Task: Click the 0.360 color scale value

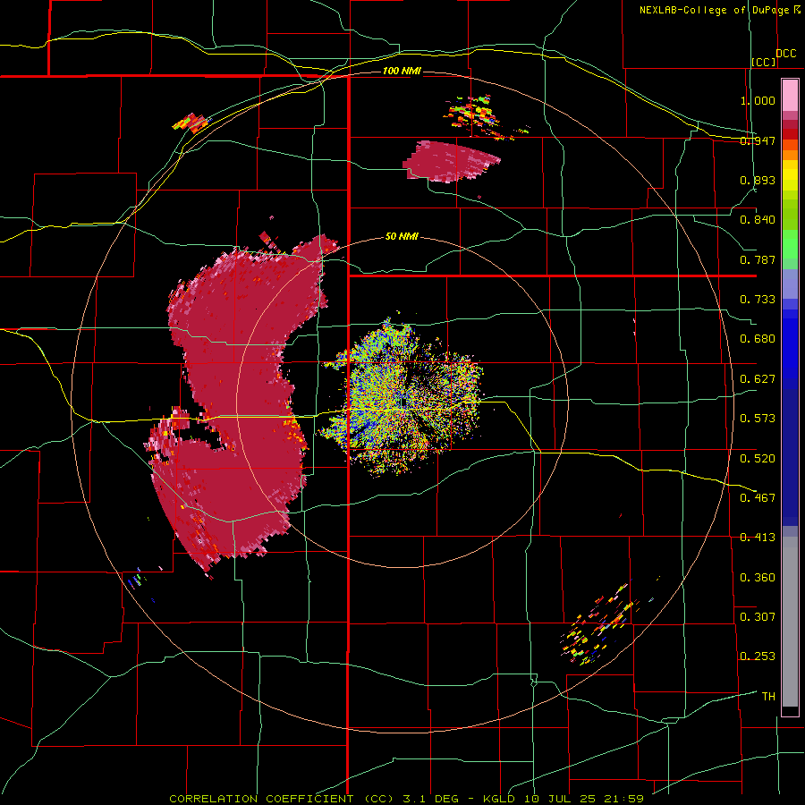Action: click(758, 577)
